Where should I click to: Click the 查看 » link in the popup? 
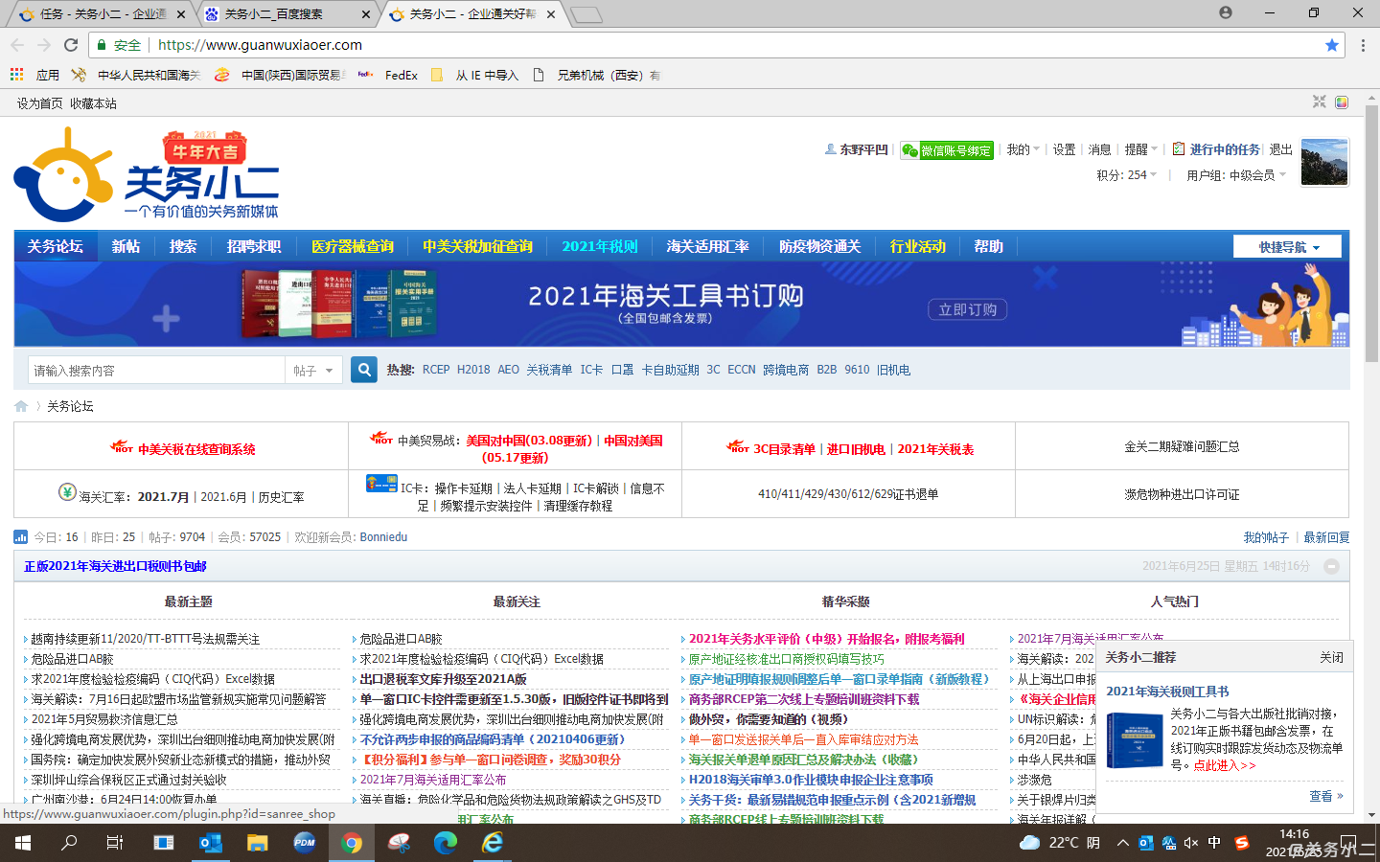1325,796
